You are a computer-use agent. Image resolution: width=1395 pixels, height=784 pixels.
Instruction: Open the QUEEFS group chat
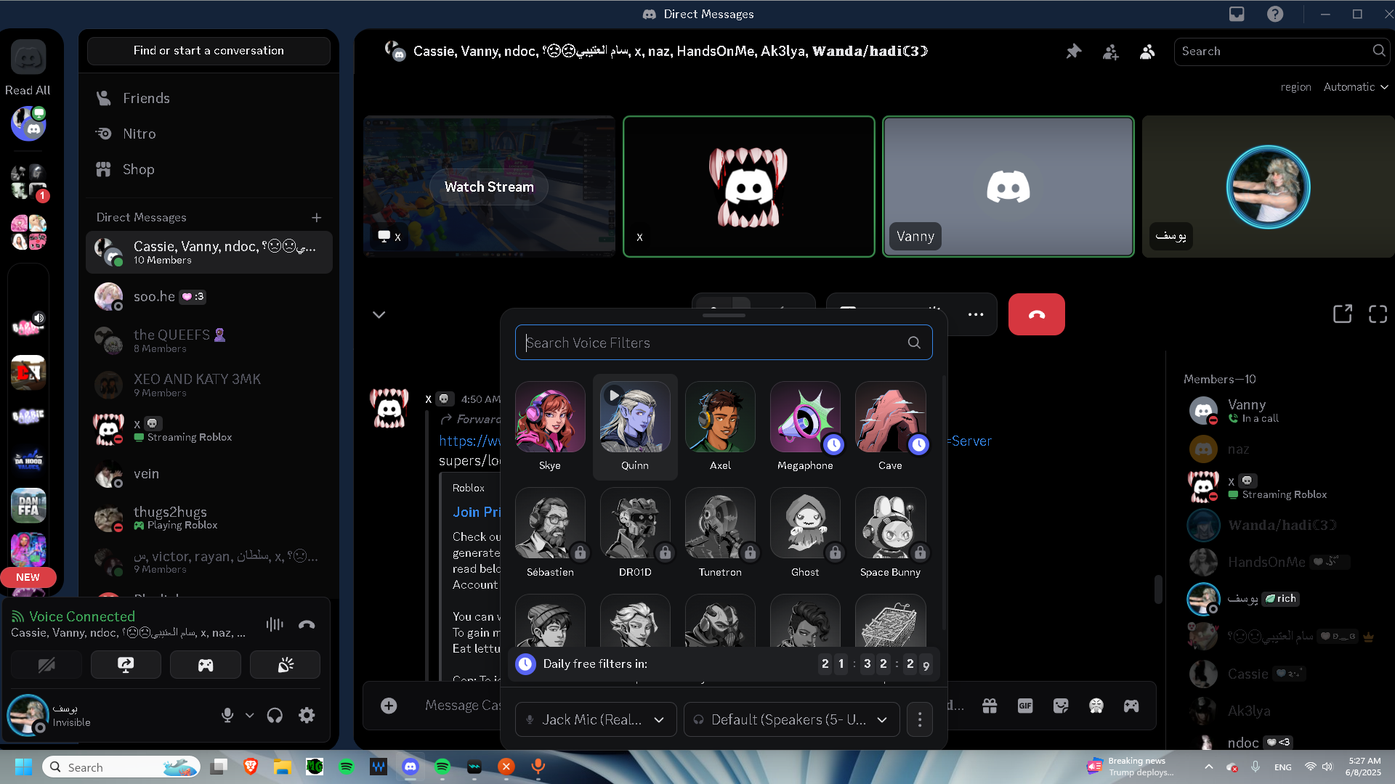[x=209, y=340]
